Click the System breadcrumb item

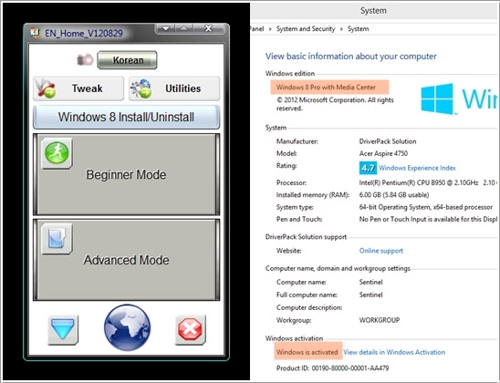click(358, 28)
